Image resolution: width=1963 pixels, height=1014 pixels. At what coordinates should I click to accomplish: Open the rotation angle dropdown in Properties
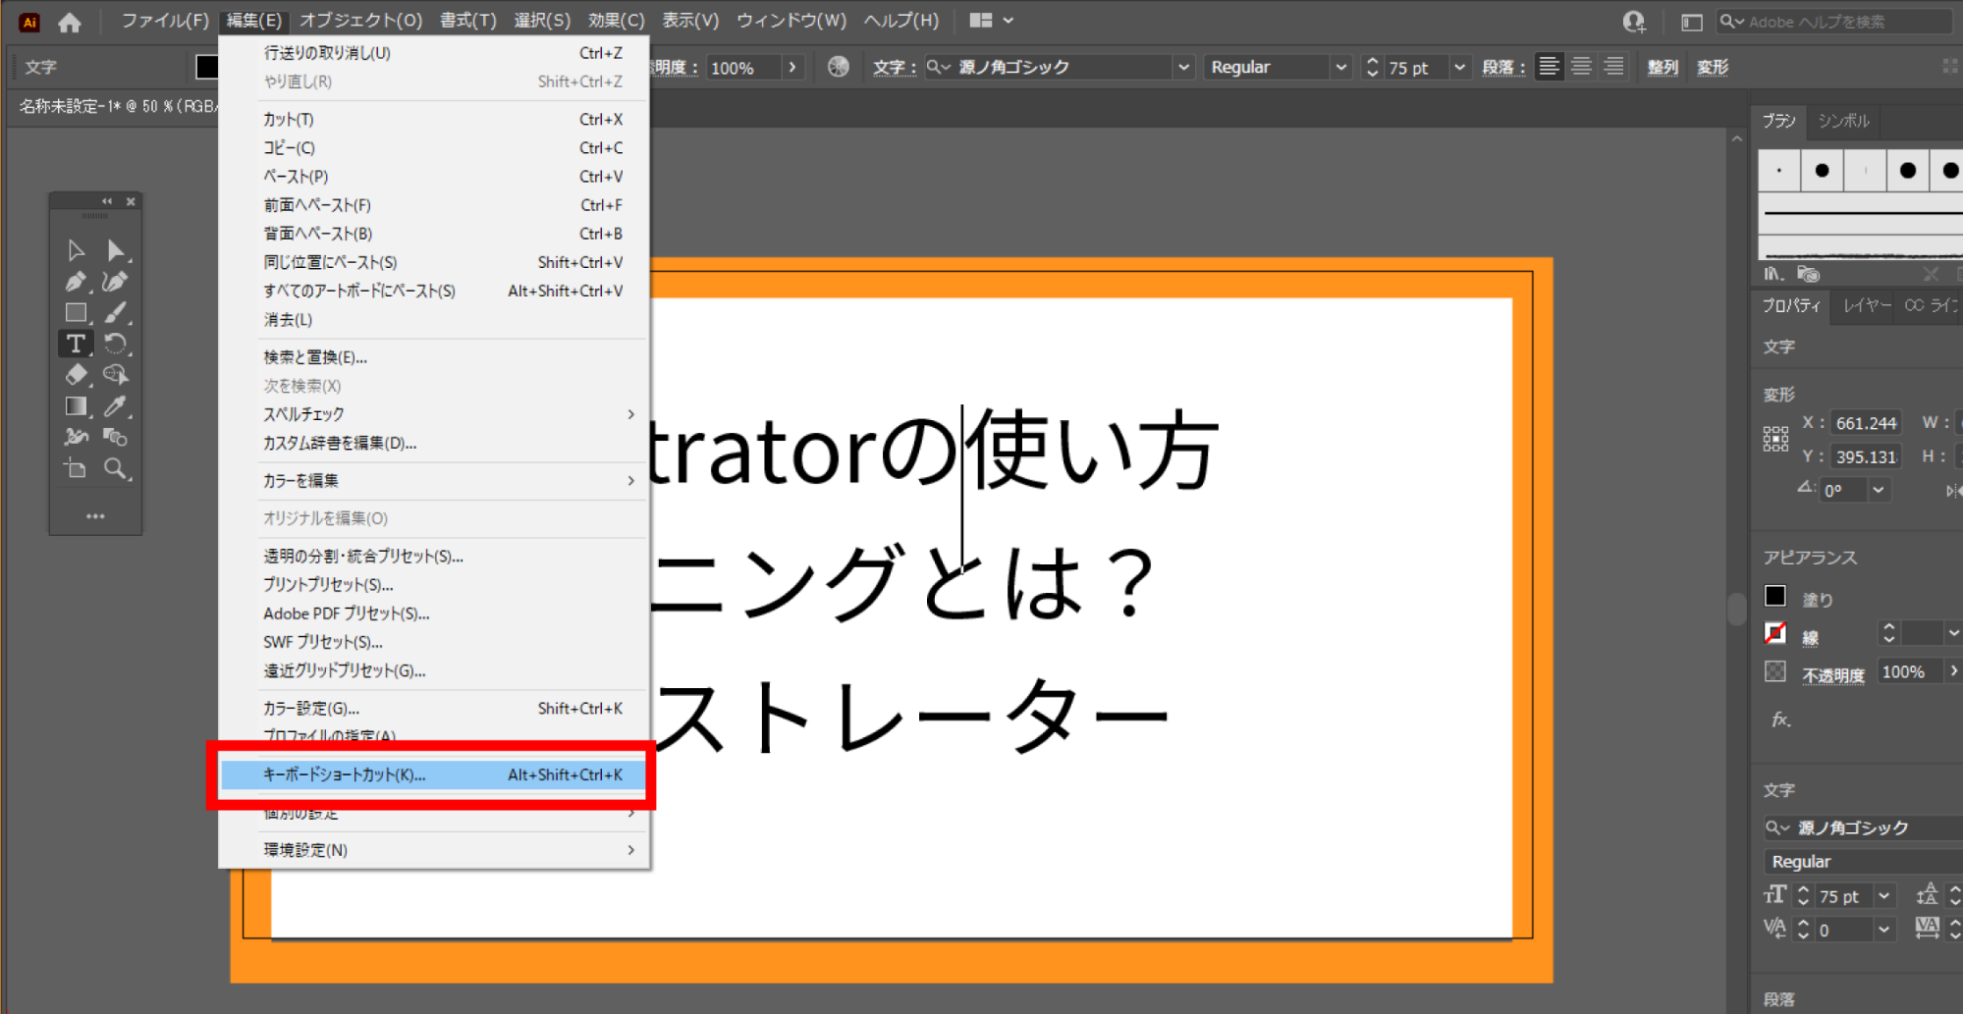[1878, 490]
